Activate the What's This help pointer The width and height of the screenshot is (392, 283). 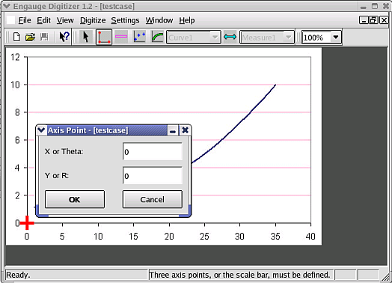pos(64,37)
